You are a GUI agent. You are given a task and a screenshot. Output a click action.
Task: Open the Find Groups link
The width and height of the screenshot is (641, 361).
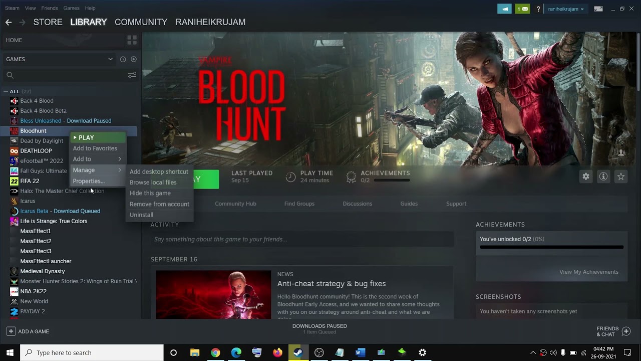[x=299, y=204]
